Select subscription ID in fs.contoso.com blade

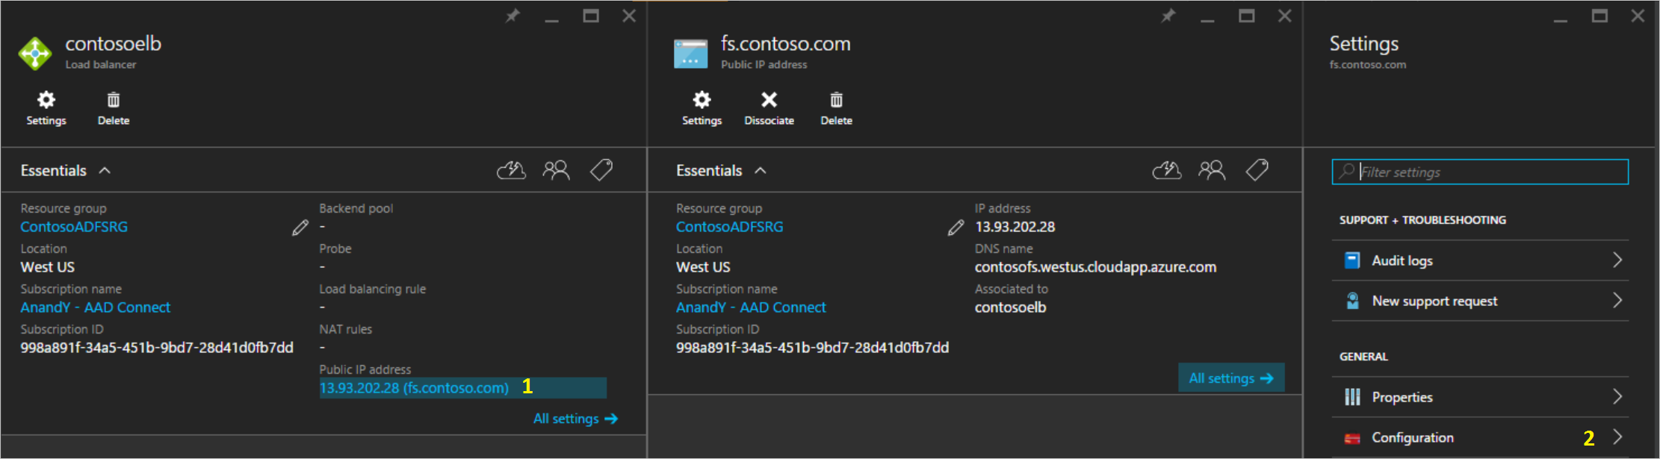(812, 348)
